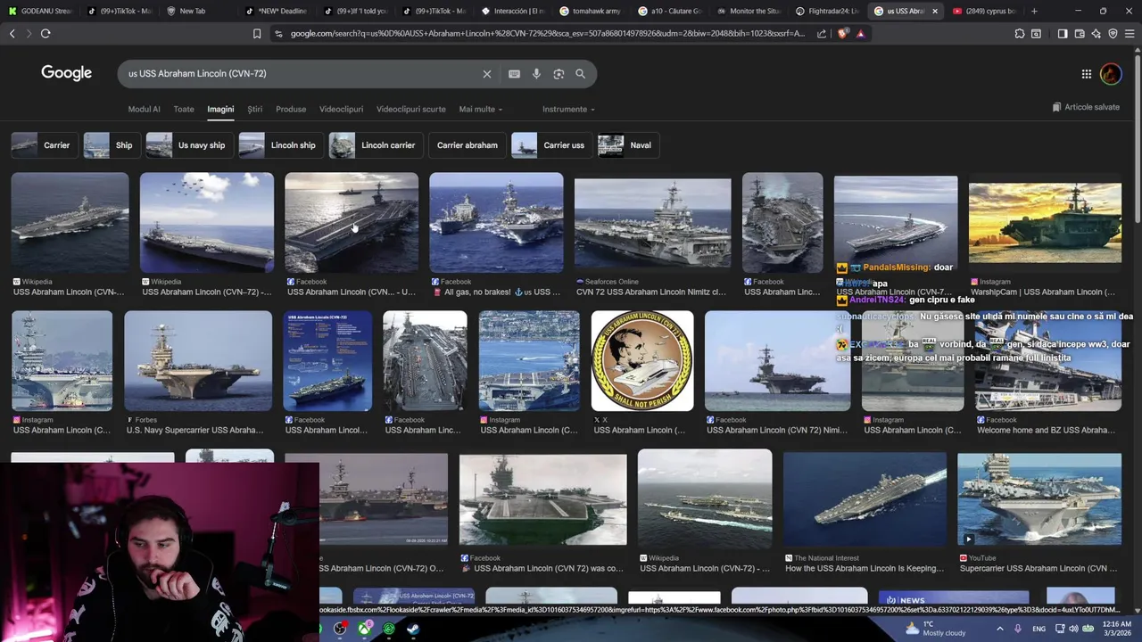Switch to the tomahawk army browser tab

click(590, 11)
